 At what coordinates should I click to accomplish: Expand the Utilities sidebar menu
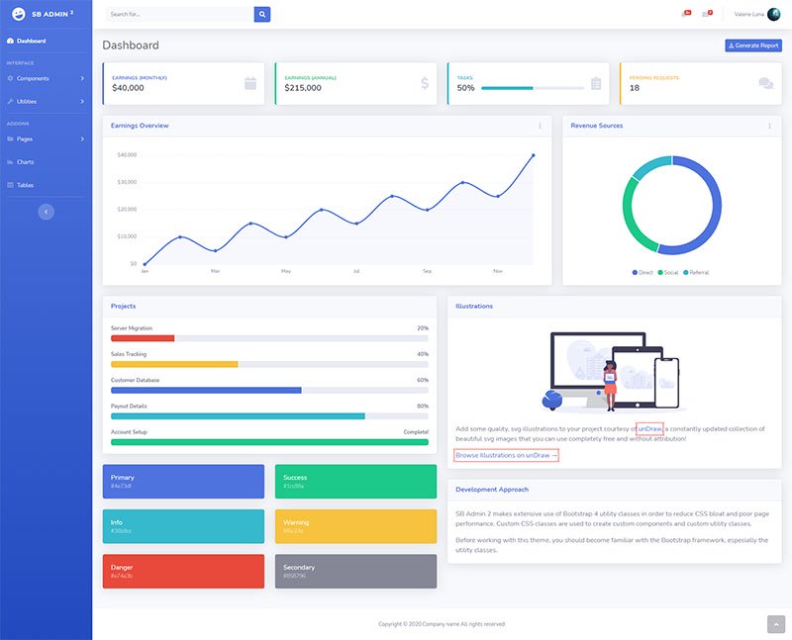[46, 101]
